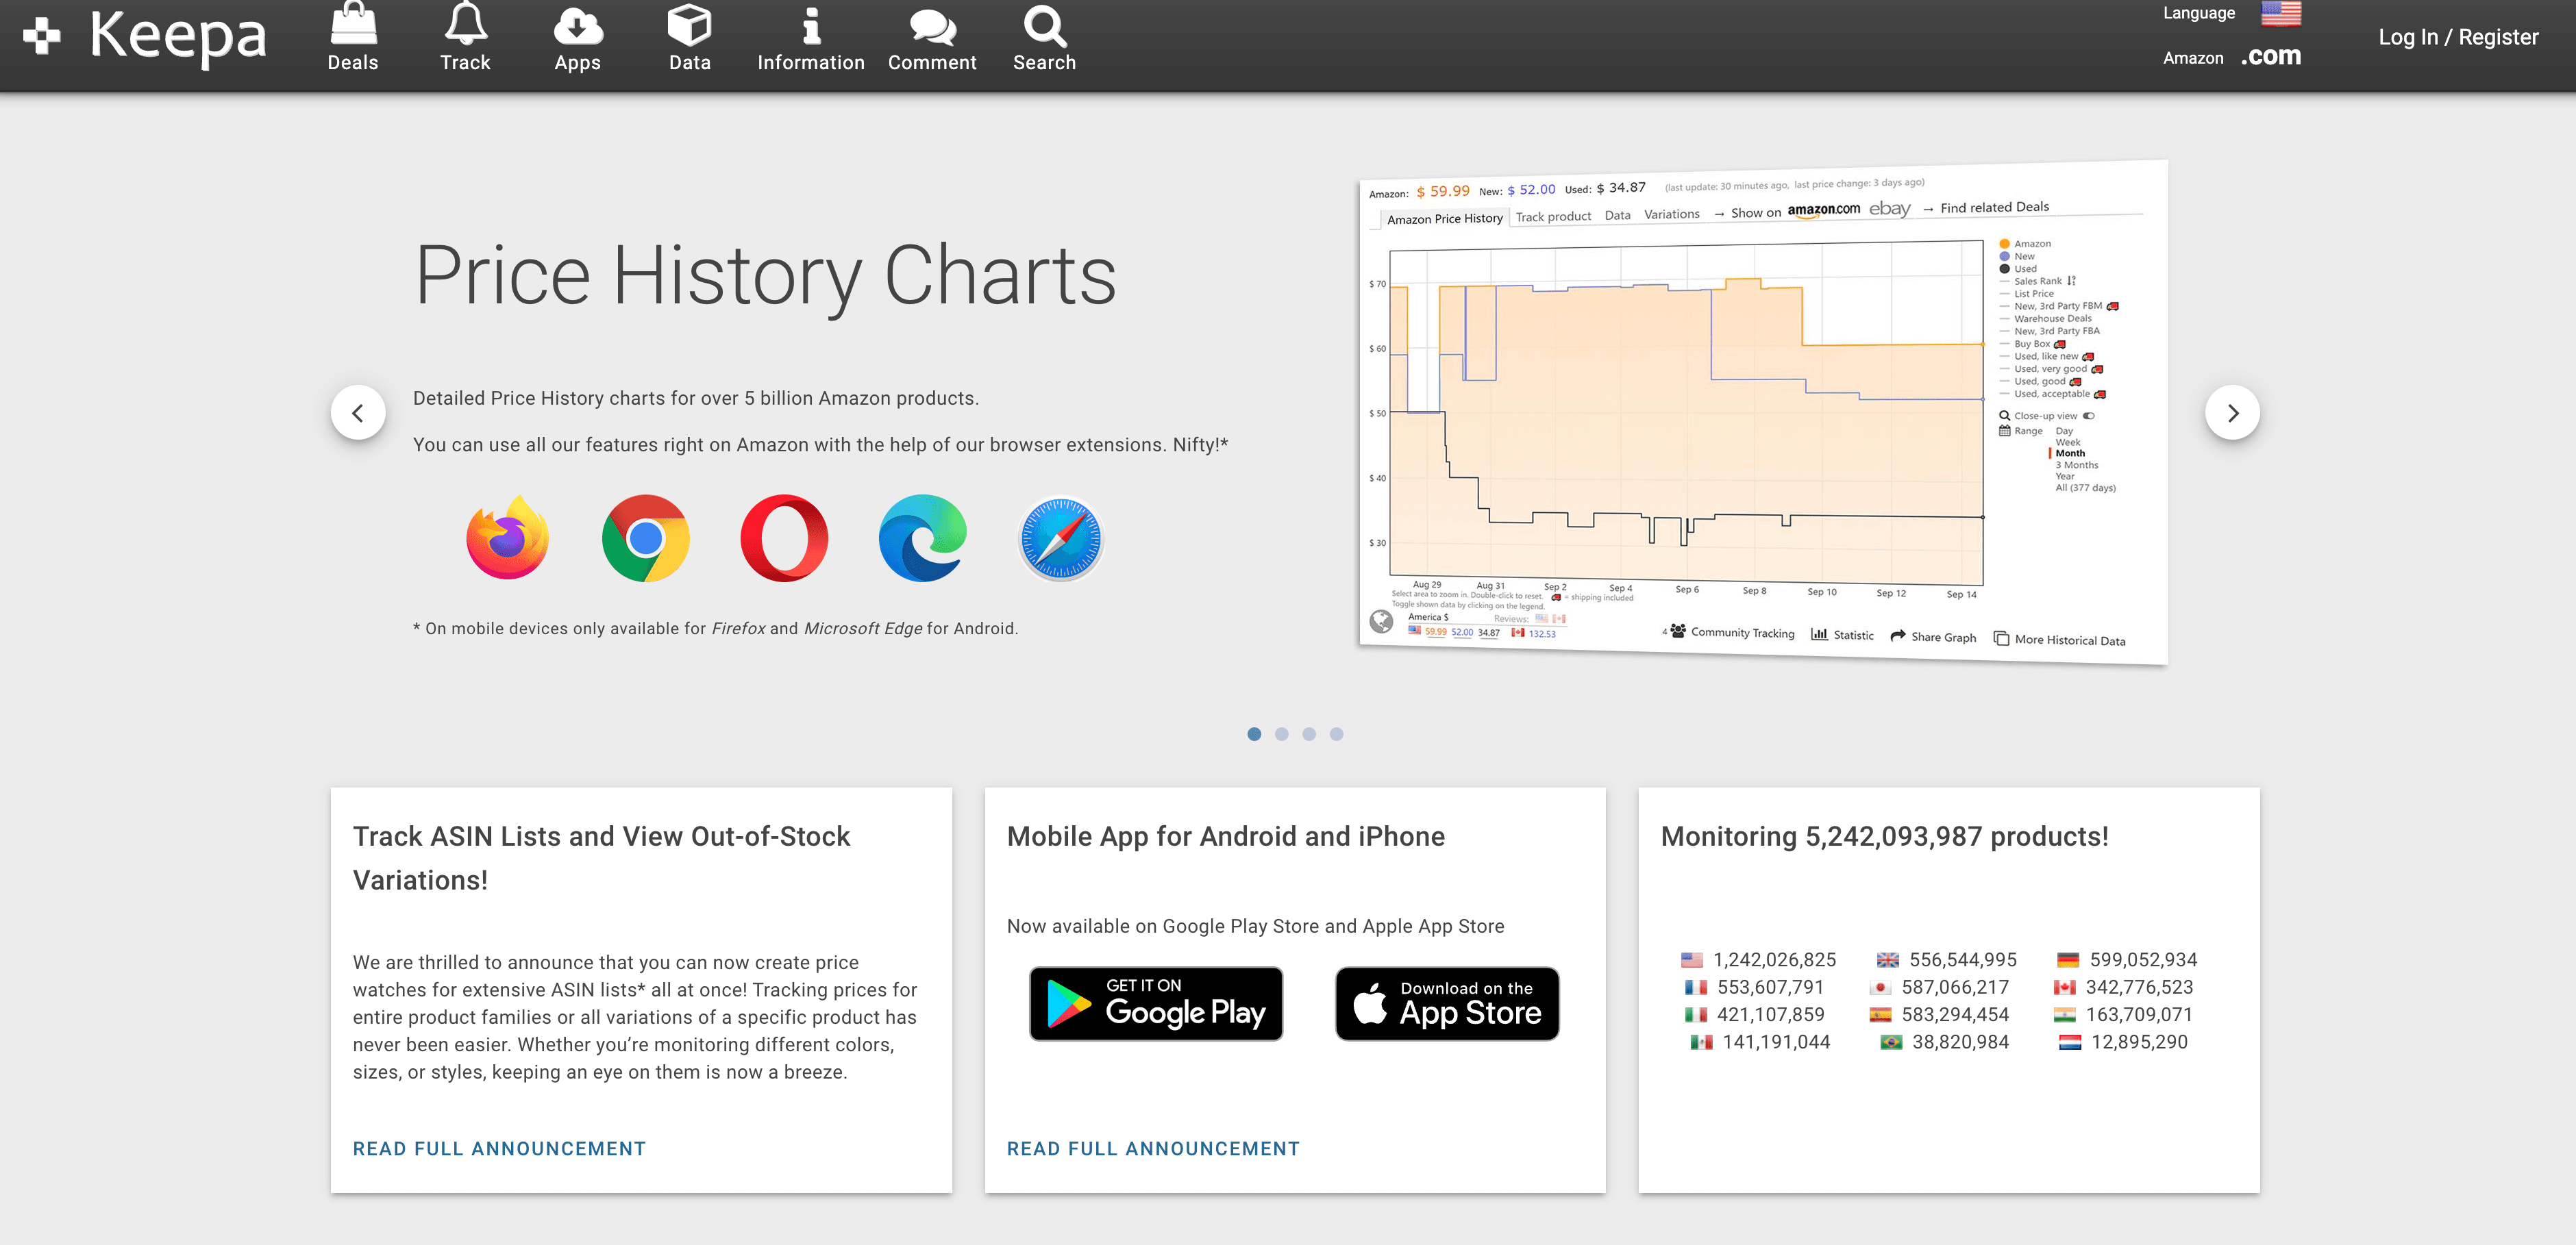The width and height of the screenshot is (2576, 1245).
Task: Click the Get it on Google Play button
Action: coord(1156,1003)
